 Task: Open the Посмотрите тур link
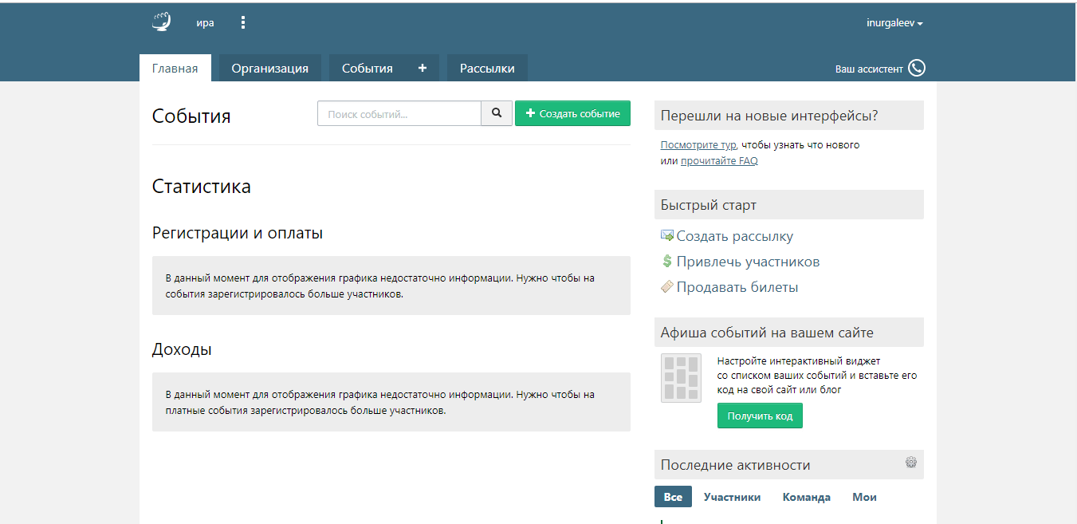(698, 145)
